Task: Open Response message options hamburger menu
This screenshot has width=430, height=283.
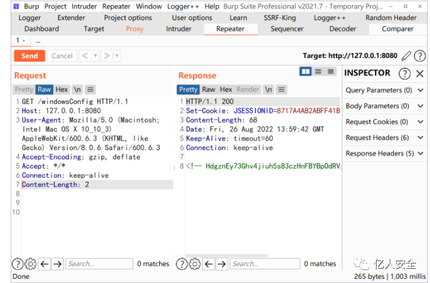Action: 282,89
